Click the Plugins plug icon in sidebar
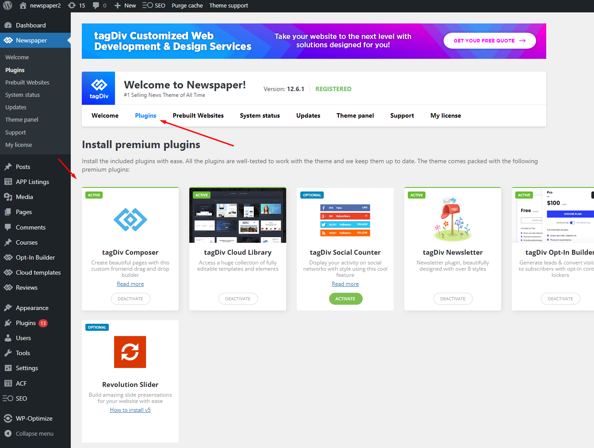The height and width of the screenshot is (448, 594). (8, 323)
